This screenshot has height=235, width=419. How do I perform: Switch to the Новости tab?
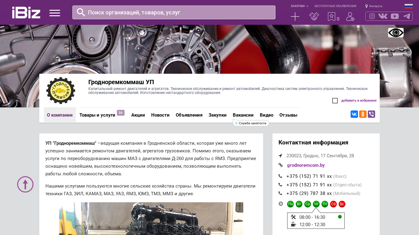[160, 115]
